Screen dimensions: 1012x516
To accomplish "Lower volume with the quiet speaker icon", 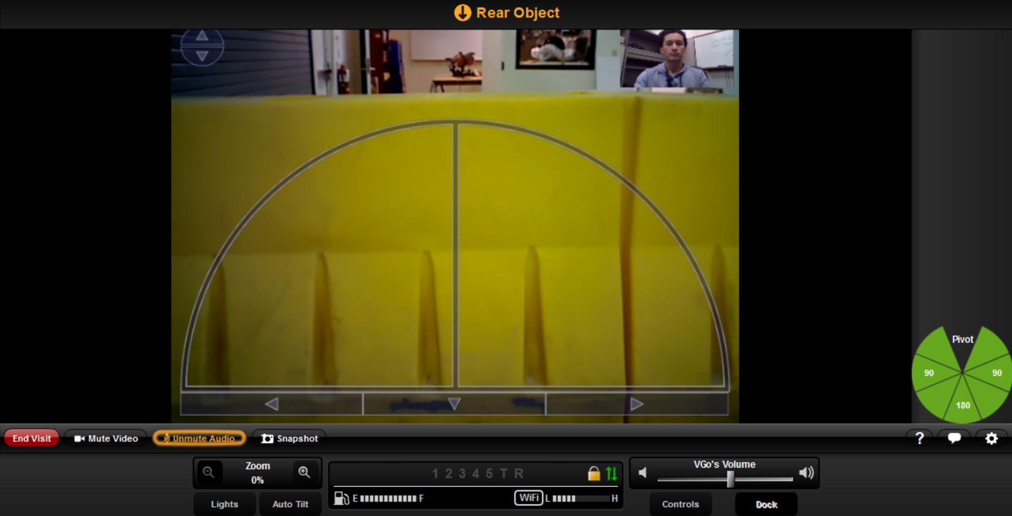I will 643,473.
